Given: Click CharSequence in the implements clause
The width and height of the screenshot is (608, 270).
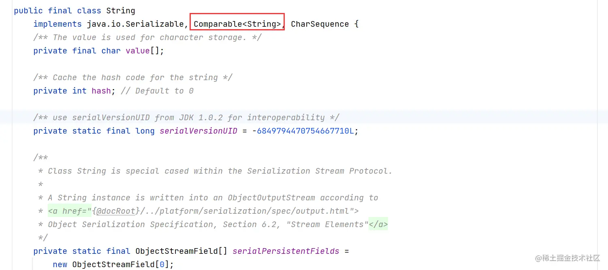Looking at the screenshot, I should click(320, 24).
